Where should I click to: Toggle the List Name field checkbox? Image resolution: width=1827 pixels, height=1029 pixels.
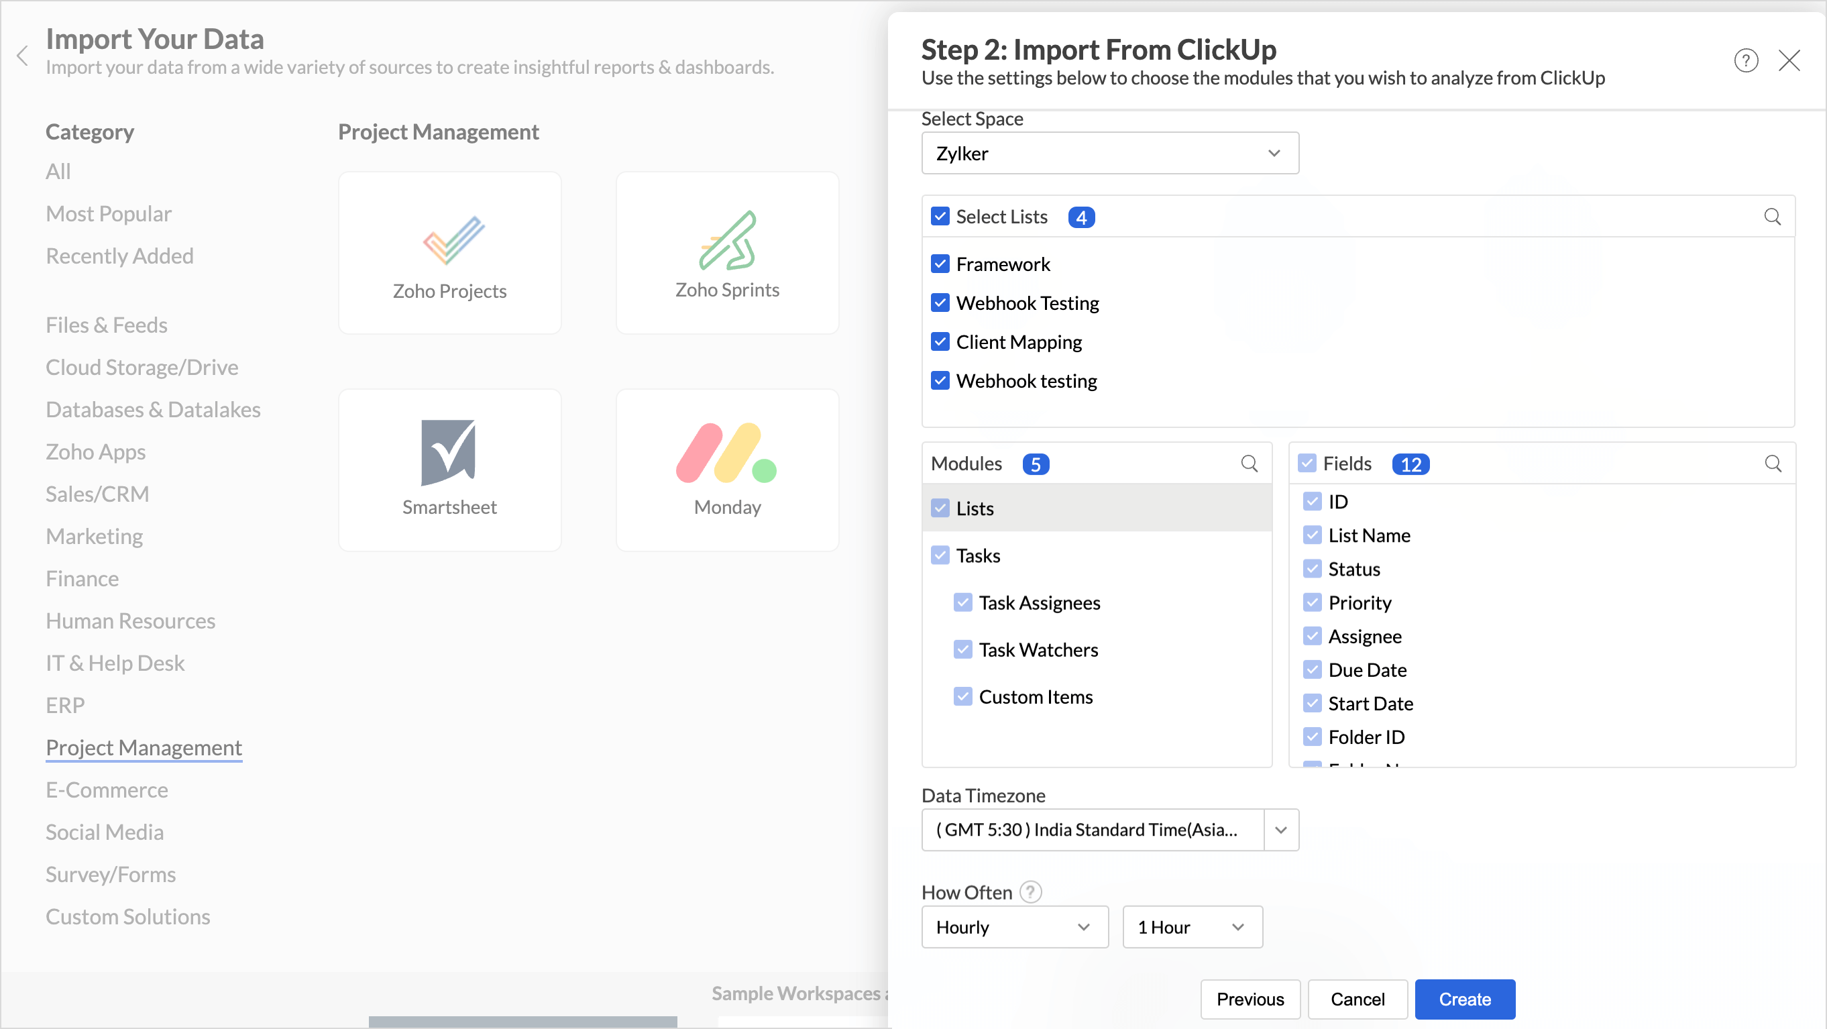tap(1312, 535)
